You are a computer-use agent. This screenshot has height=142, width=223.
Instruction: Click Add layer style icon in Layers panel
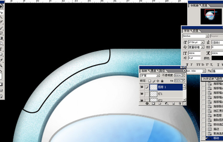pos(147,103)
